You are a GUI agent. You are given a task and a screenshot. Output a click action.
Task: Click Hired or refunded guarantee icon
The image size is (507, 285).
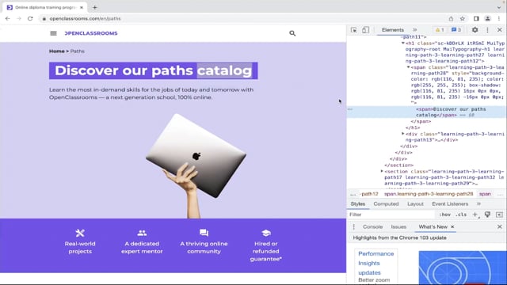pyautogui.click(x=266, y=233)
